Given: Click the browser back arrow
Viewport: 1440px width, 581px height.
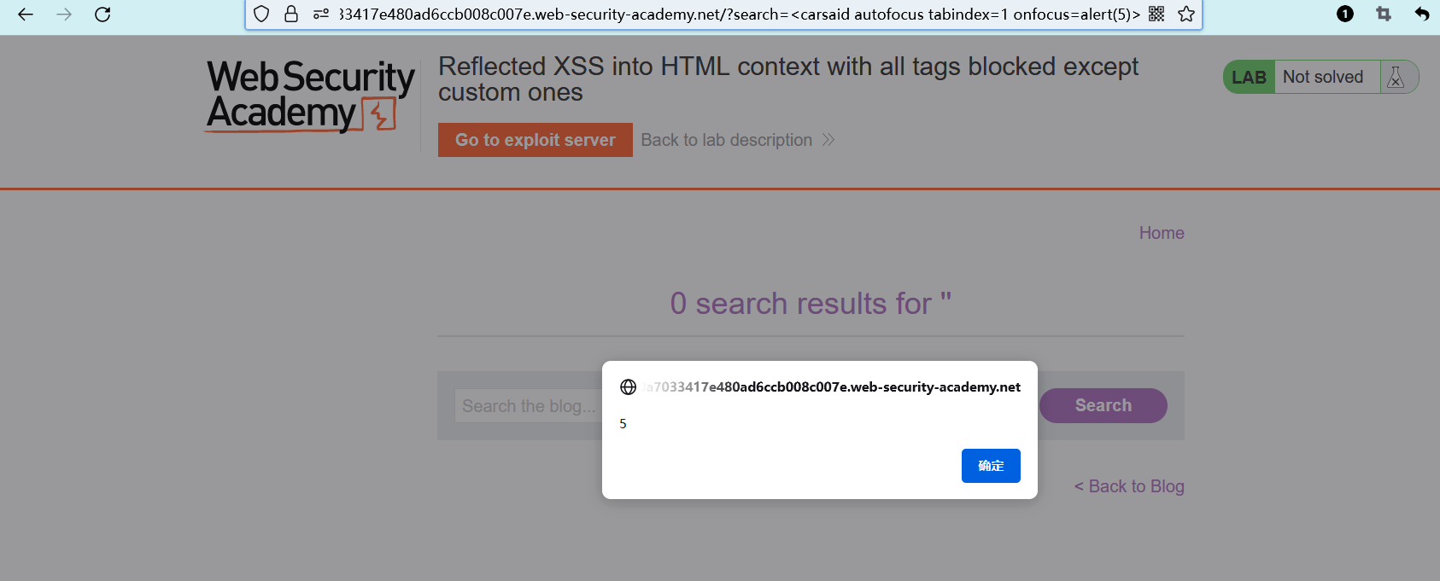Looking at the screenshot, I should 26,15.
